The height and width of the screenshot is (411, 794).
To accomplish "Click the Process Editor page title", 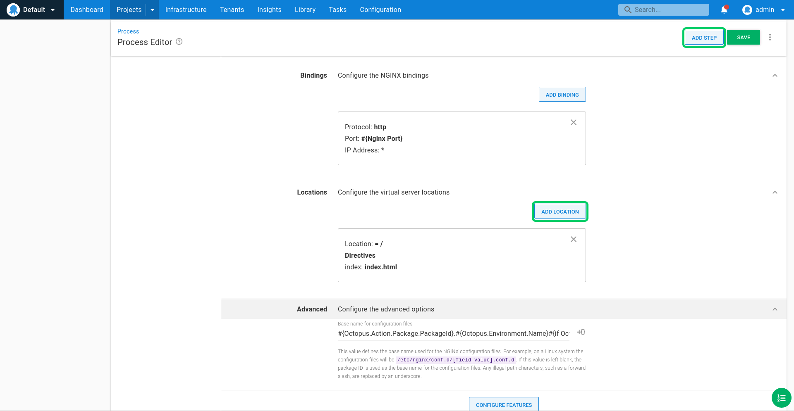I will (x=145, y=42).
